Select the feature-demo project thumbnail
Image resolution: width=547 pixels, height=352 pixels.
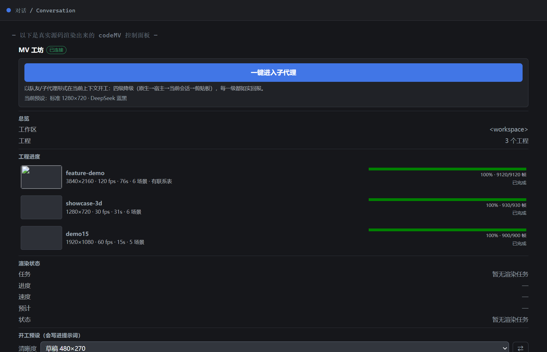[x=41, y=177]
